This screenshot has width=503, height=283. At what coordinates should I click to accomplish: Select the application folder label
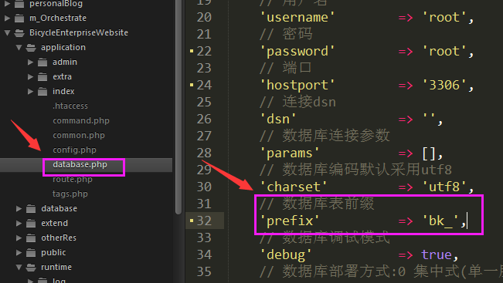pos(63,47)
